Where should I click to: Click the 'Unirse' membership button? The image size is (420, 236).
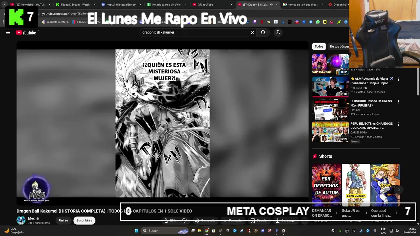pos(63,220)
